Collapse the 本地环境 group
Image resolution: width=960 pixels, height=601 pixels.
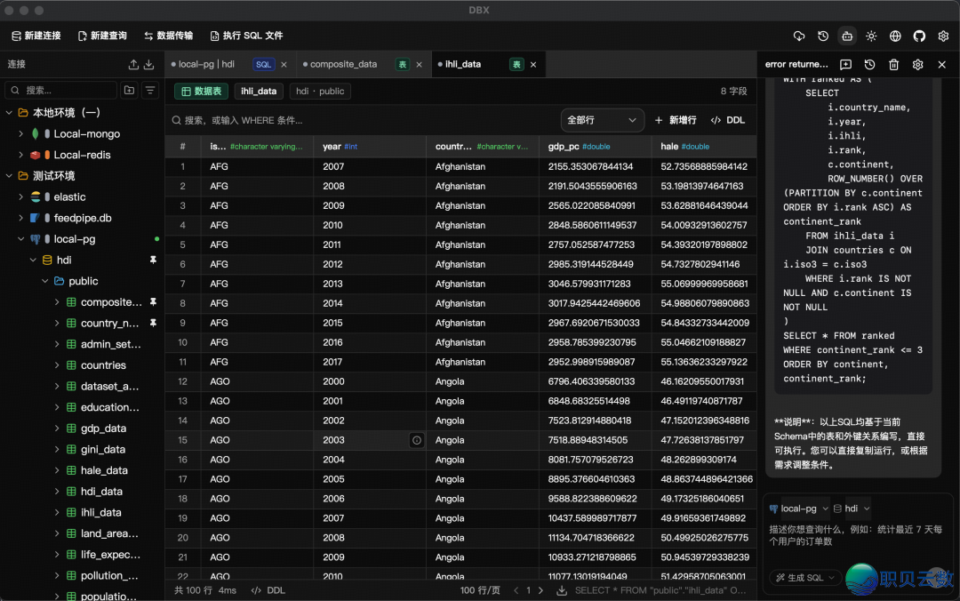point(9,113)
